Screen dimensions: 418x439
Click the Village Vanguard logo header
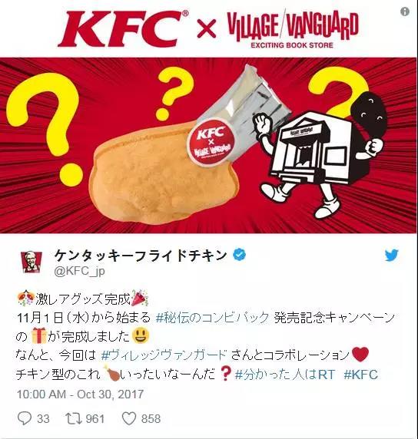[x=293, y=28]
